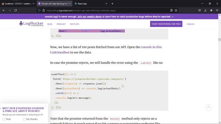Switch to the React App tab
221x124 pixels.
pyautogui.click(x=91, y=4)
